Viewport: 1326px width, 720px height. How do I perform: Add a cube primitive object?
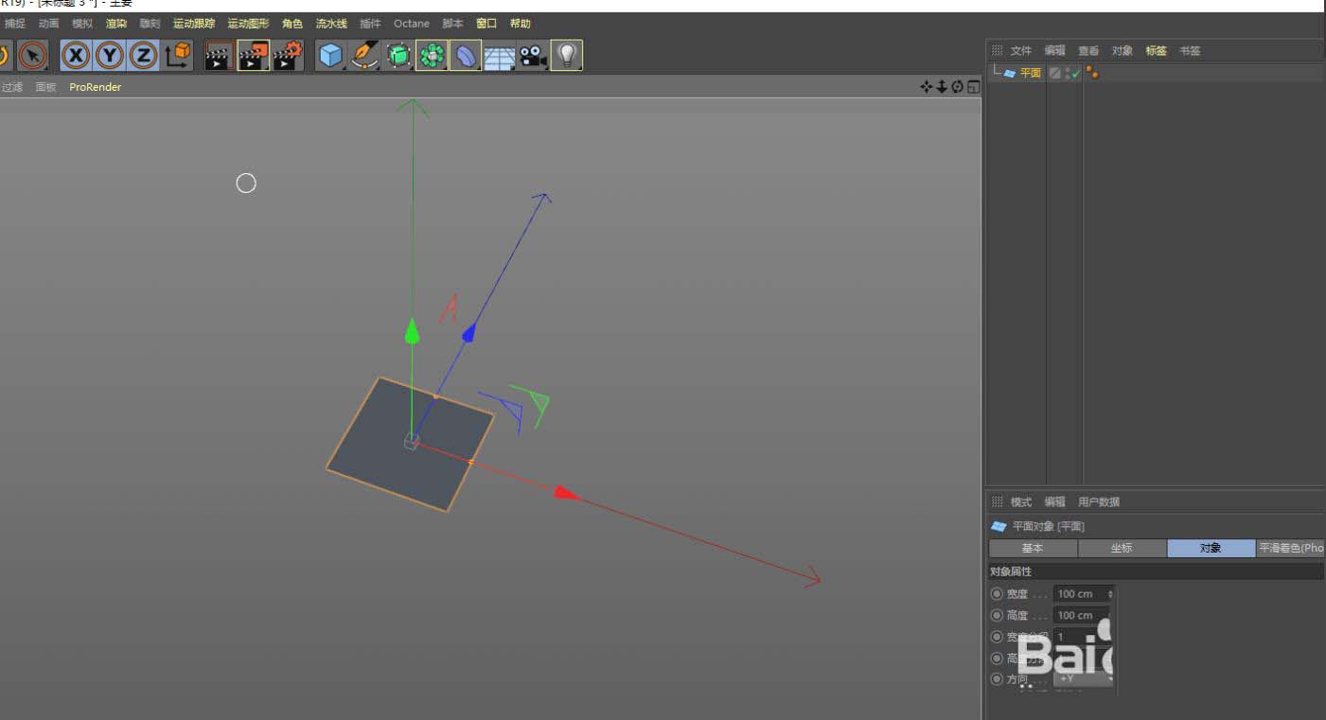click(x=329, y=57)
